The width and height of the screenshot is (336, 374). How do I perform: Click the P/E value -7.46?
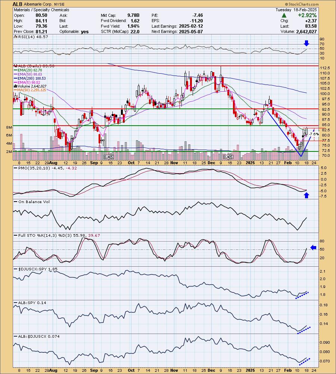point(197,15)
